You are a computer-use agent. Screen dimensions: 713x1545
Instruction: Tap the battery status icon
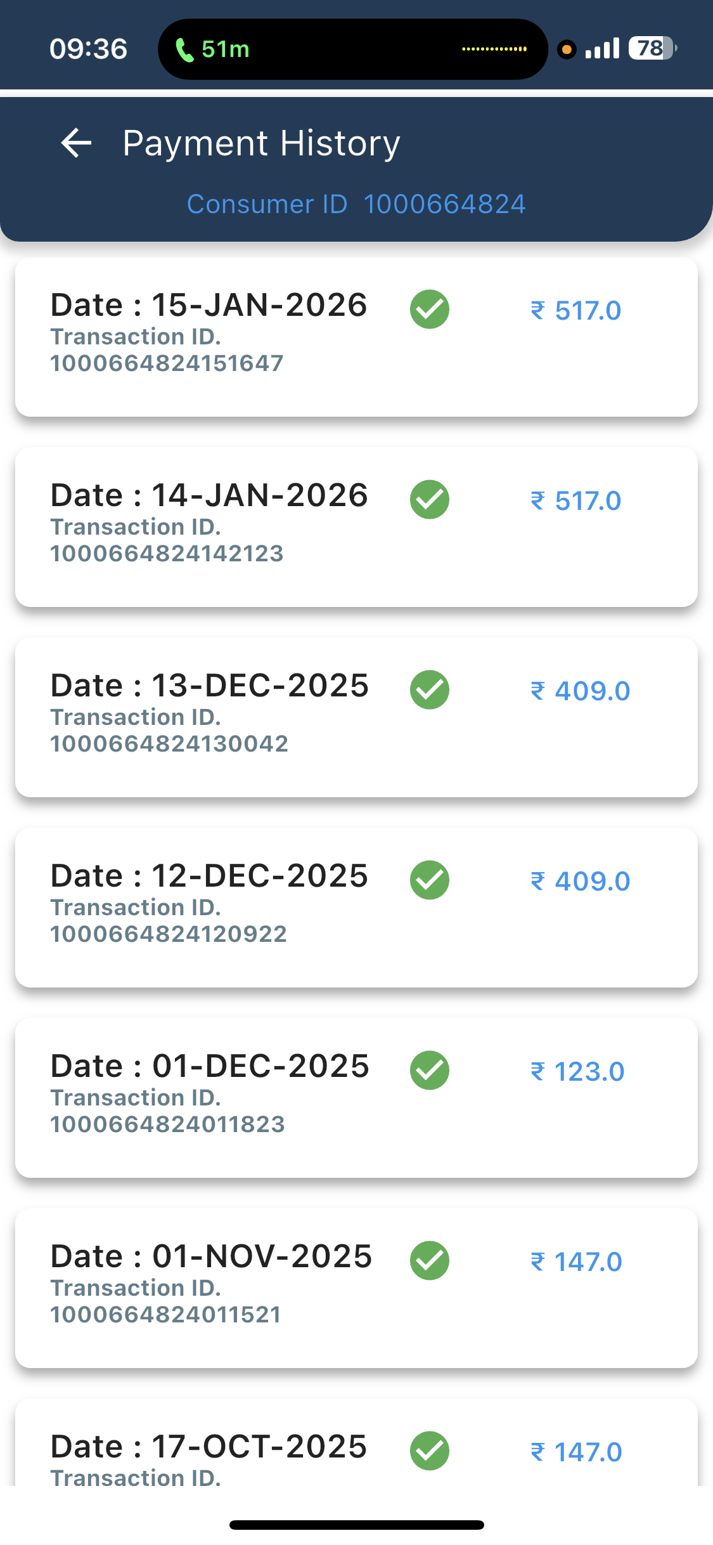(652, 48)
